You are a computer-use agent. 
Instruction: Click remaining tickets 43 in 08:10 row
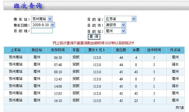[136, 72]
